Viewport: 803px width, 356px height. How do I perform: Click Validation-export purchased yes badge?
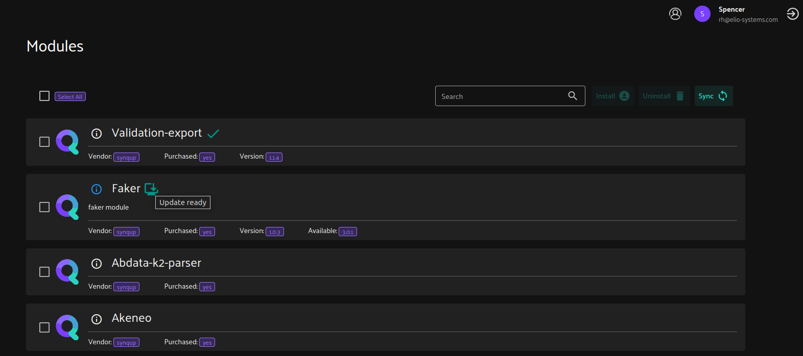[x=207, y=157]
